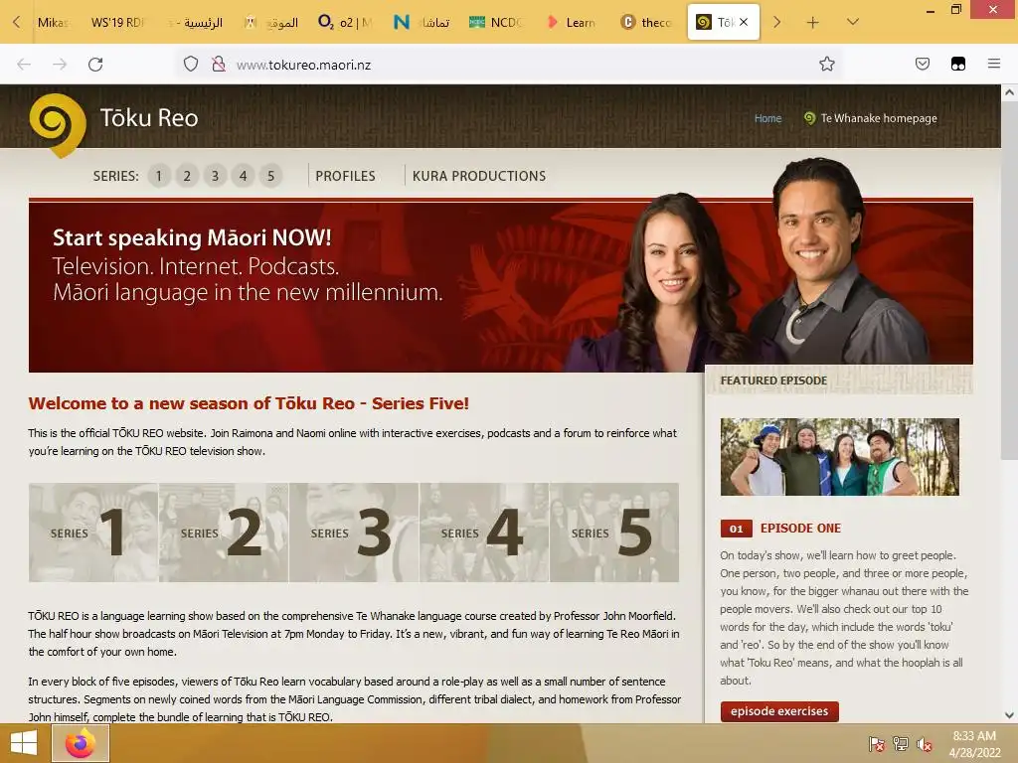
Task: Open the Windows Start button
Action: pos(24,743)
